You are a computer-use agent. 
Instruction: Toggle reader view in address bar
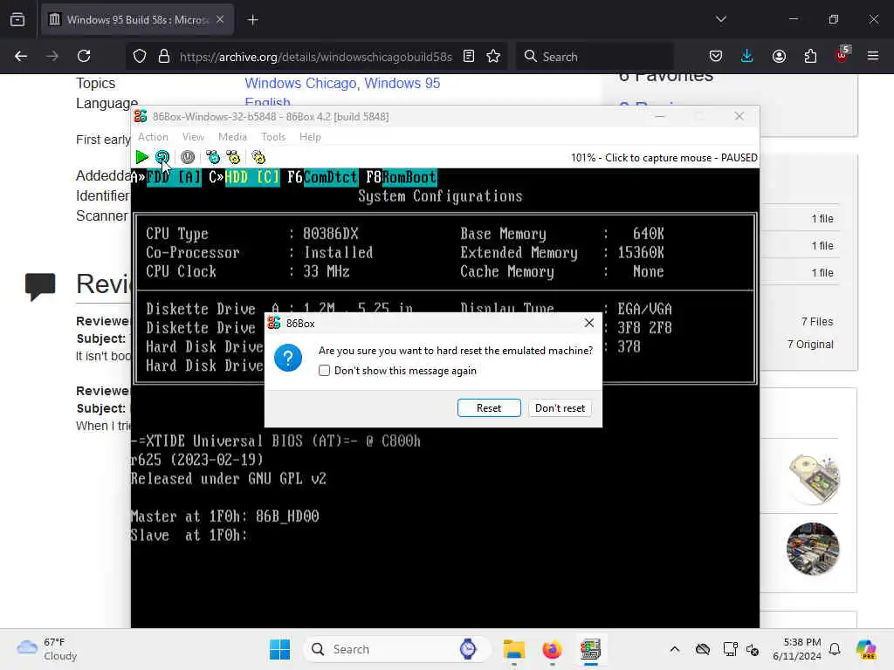coord(469,56)
